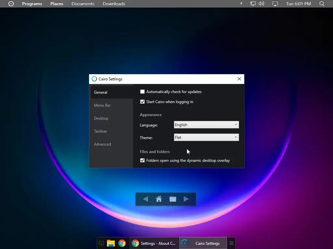Show calendar from Tue 6:01 PM clock
Image resolution: width=333 pixels, height=249 pixels.
pos(299,4)
